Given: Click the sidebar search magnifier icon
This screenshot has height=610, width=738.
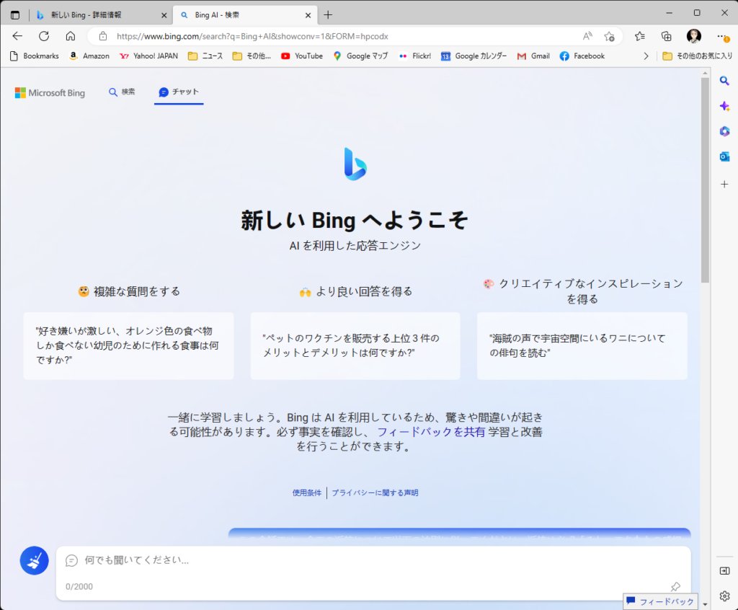Looking at the screenshot, I should [724, 81].
